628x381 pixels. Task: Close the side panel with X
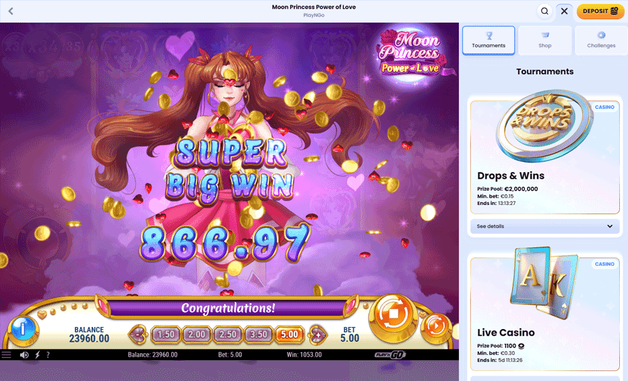564,11
